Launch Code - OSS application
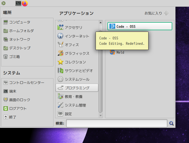Screen dimensions: 189x143 pyautogui.click(x=140, y=26)
